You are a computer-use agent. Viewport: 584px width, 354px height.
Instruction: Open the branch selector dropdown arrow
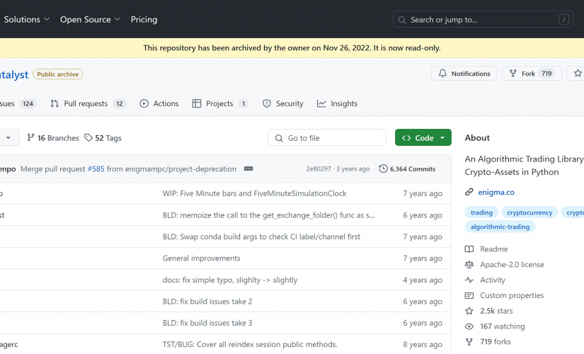coord(8,138)
